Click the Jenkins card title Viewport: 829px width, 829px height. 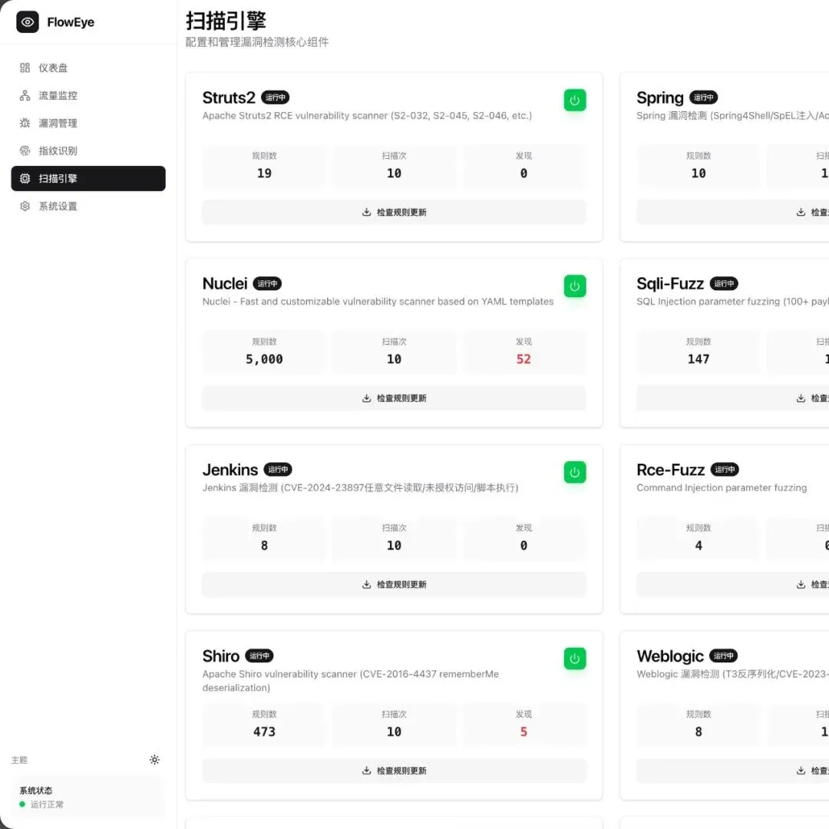pyautogui.click(x=230, y=470)
